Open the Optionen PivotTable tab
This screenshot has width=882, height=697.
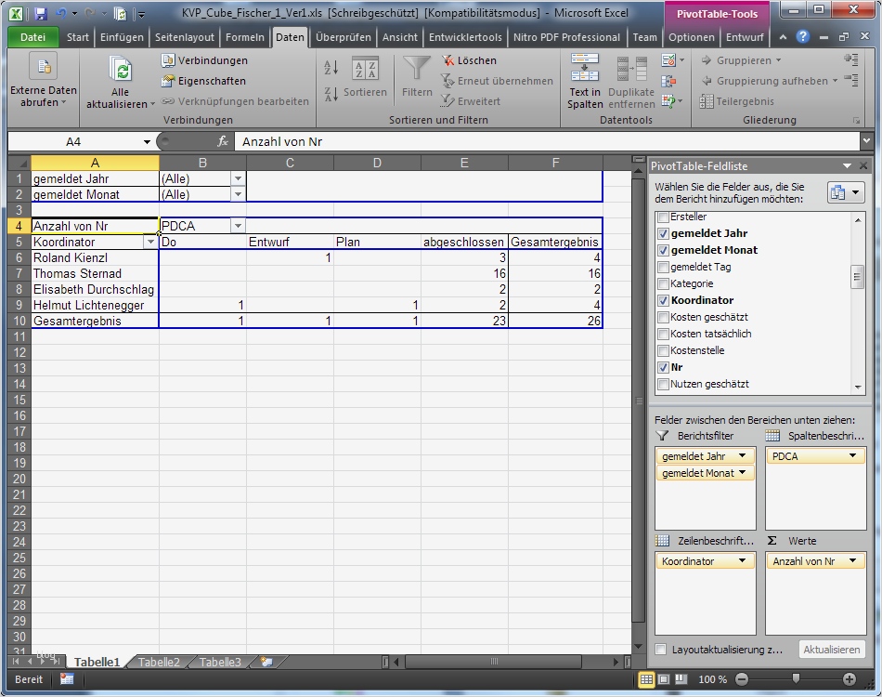pyautogui.click(x=692, y=37)
